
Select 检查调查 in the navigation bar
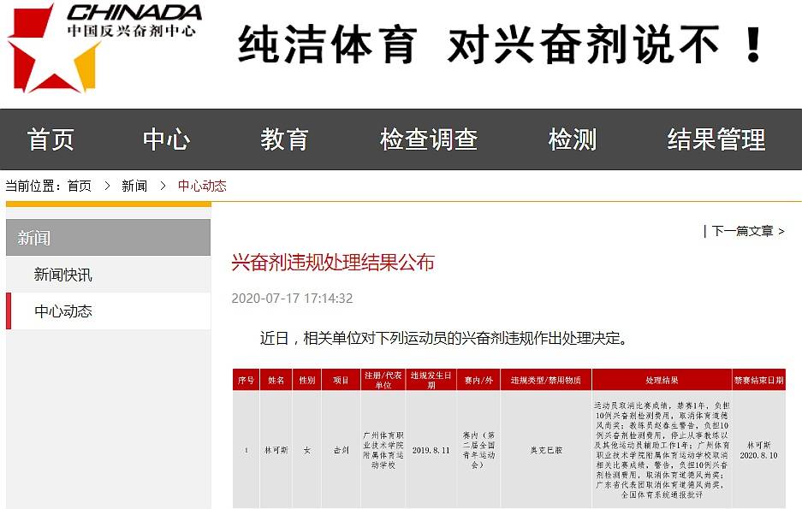click(x=429, y=139)
